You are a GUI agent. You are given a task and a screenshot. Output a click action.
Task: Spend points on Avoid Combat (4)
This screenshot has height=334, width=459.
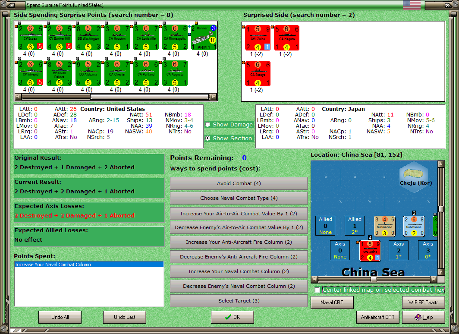239,183
